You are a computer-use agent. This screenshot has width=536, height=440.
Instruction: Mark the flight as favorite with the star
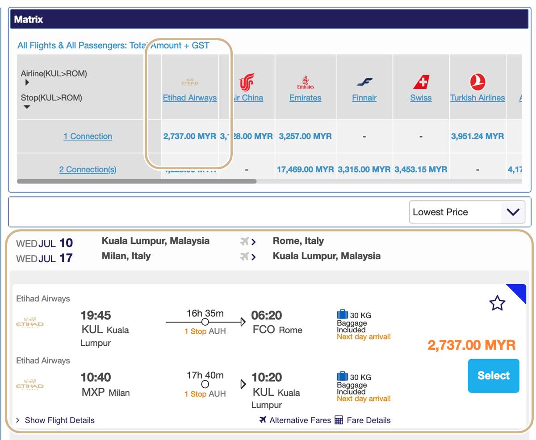pyautogui.click(x=497, y=303)
